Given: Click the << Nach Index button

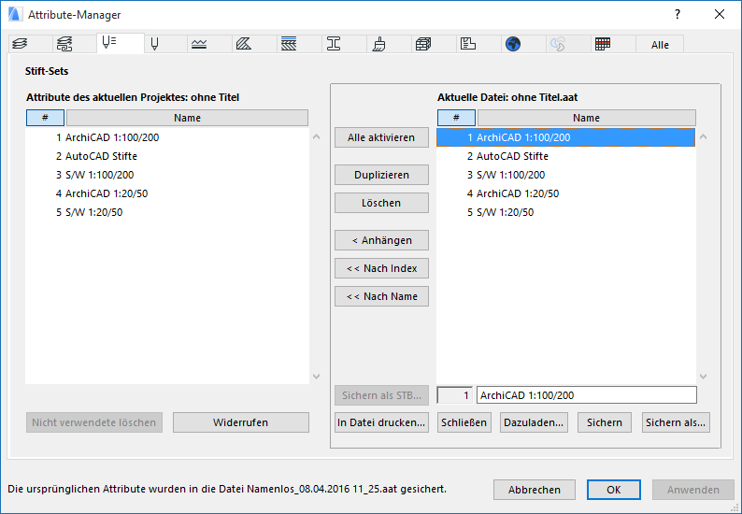Looking at the screenshot, I should pyautogui.click(x=381, y=268).
